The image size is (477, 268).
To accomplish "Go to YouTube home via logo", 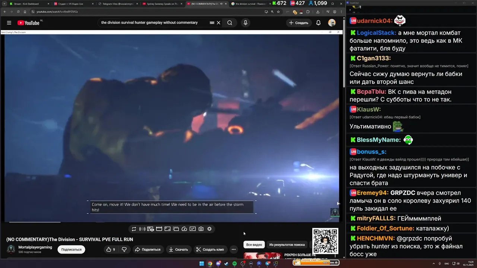I will [28, 23].
